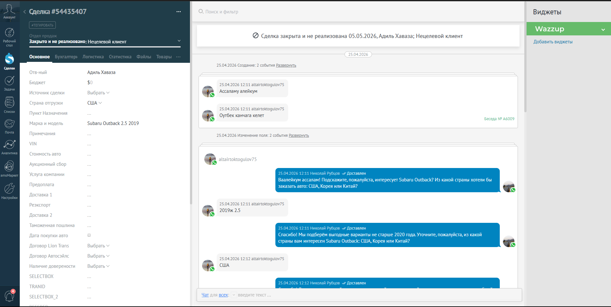The image size is (611, 307).
Task: Click the #ТЕГИРОВАТЬ tag button
Action: (42, 25)
